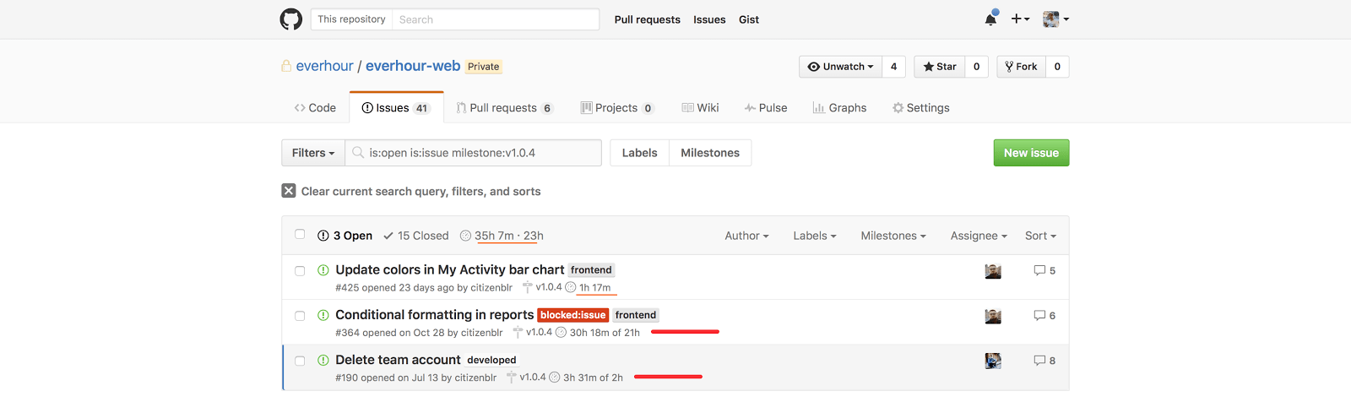Open the Wiki tab
The image size is (1351, 402).
coord(700,108)
